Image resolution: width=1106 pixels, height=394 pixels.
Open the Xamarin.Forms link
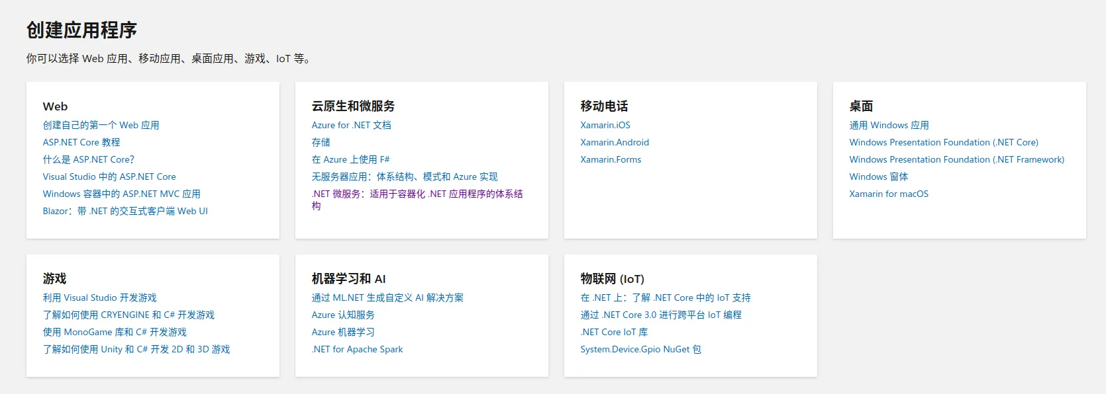click(611, 159)
